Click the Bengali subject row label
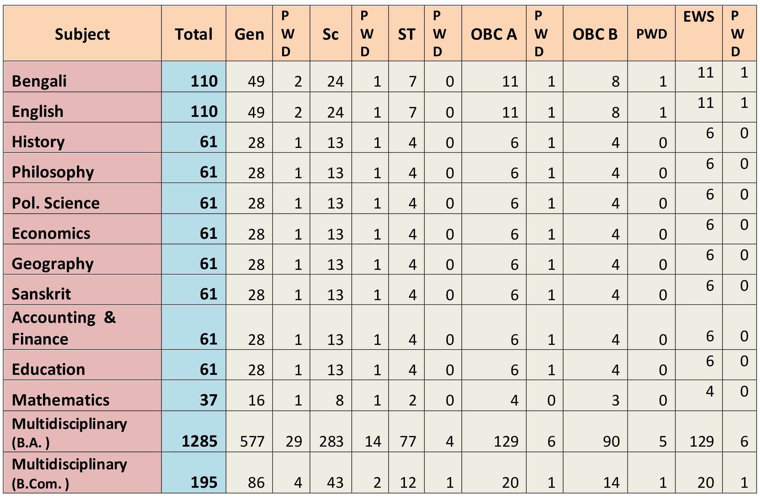The image size is (760, 504). [x=39, y=81]
